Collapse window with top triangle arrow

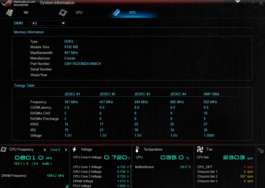(238, 2)
